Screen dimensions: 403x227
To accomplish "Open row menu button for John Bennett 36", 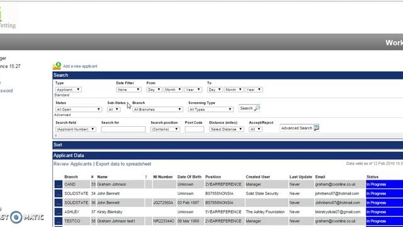I will (x=59, y=203).
